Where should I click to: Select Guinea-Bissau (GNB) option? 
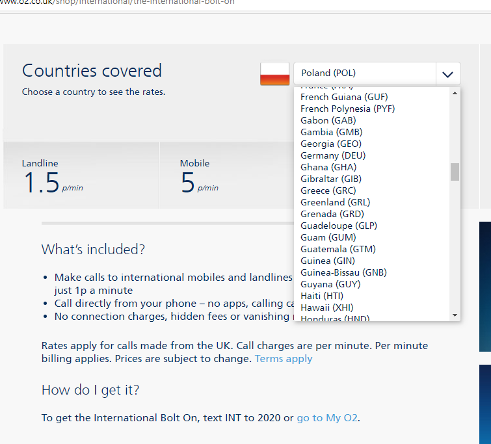pyautogui.click(x=343, y=272)
